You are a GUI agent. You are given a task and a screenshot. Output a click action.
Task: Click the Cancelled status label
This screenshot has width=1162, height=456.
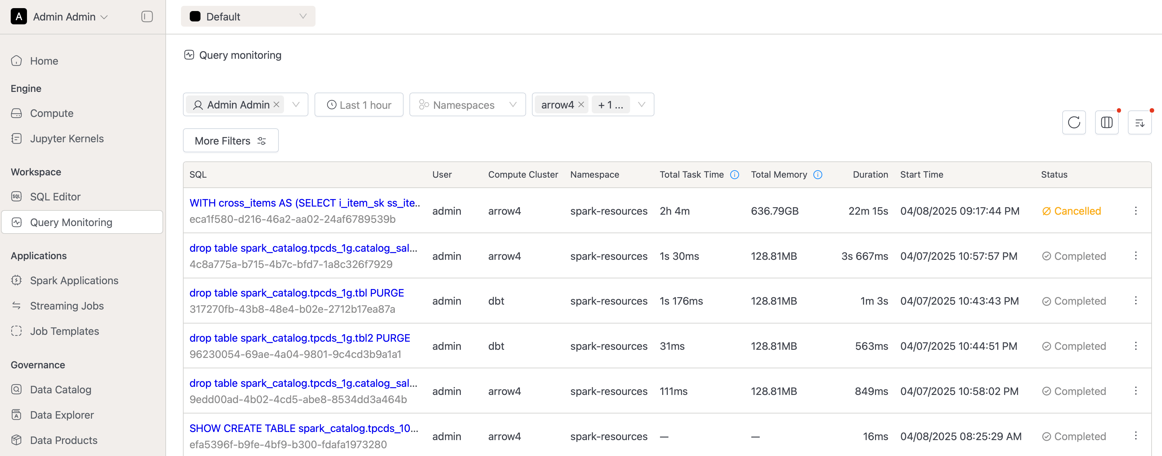click(1071, 211)
